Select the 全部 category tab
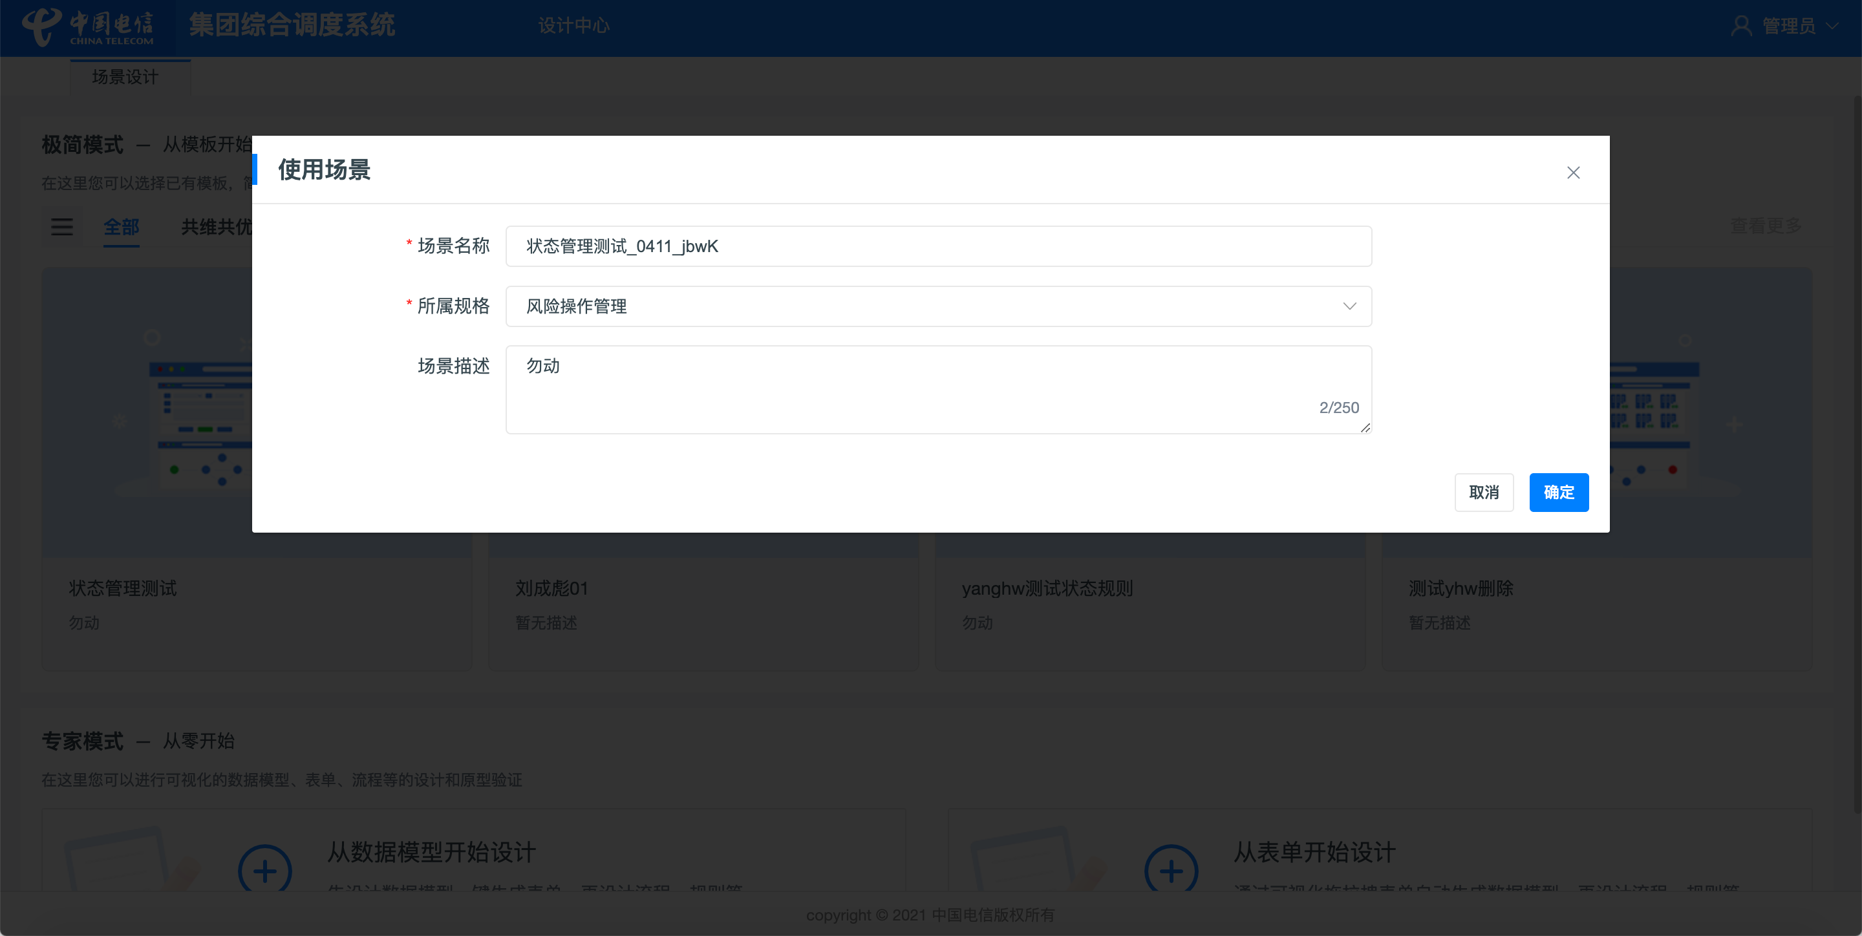The height and width of the screenshot is (936, 1862). coord(121,227)
